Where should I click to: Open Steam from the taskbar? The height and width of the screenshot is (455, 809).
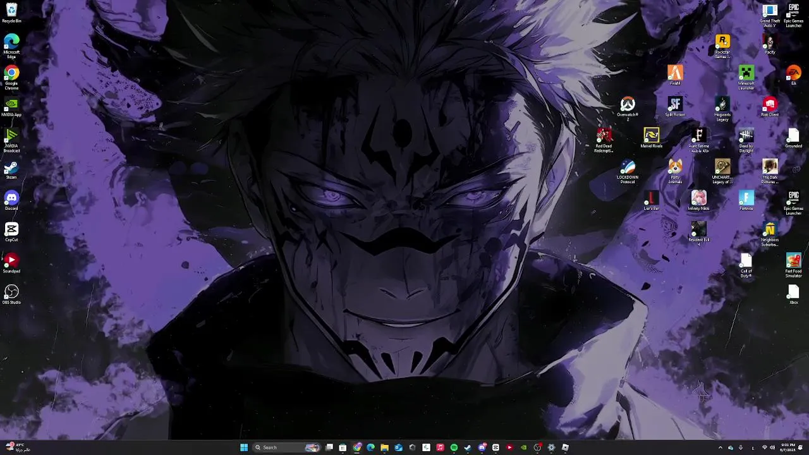click(x=468, y=447)
